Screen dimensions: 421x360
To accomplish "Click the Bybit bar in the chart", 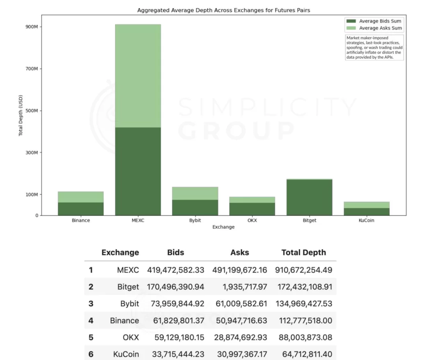I will [195, 201].
